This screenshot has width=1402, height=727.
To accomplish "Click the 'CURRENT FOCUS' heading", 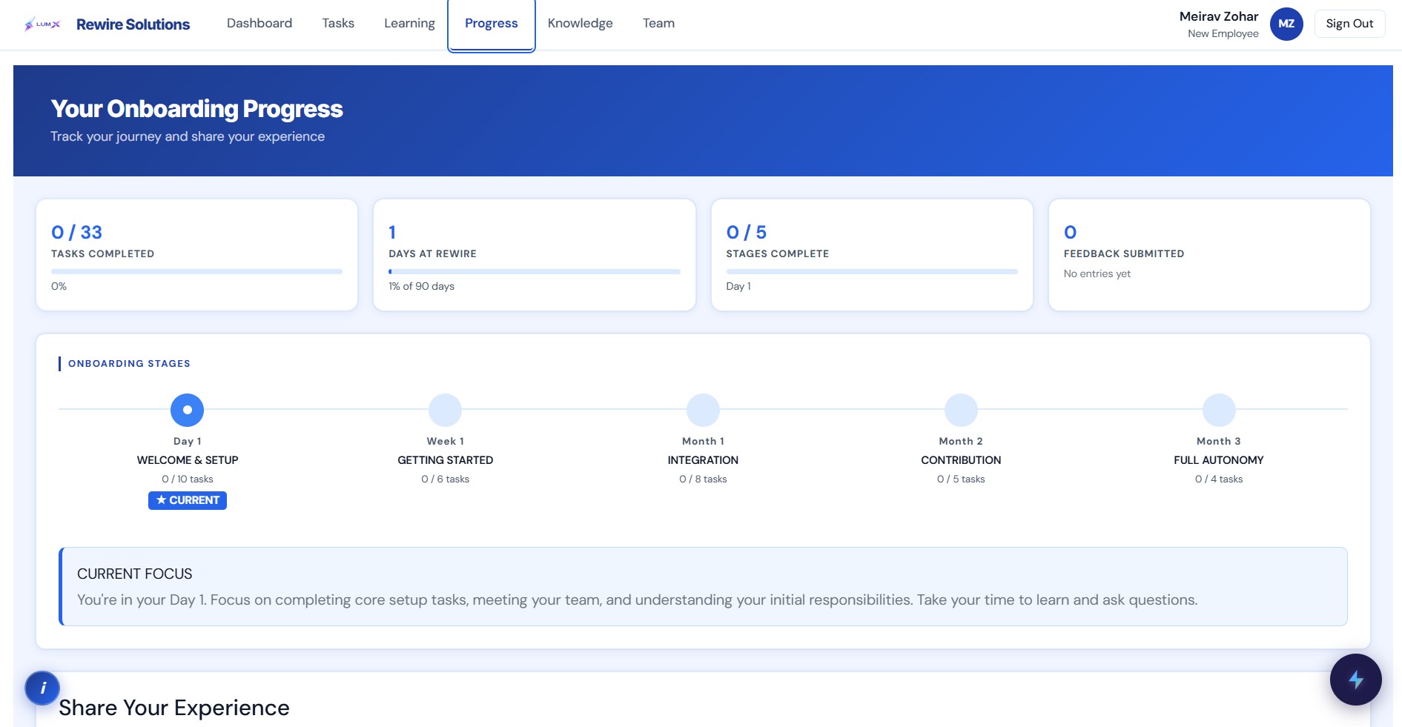I will (x=135, y=574).
